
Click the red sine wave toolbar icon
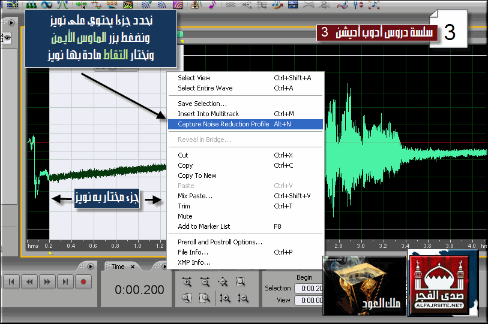(97, 5)
